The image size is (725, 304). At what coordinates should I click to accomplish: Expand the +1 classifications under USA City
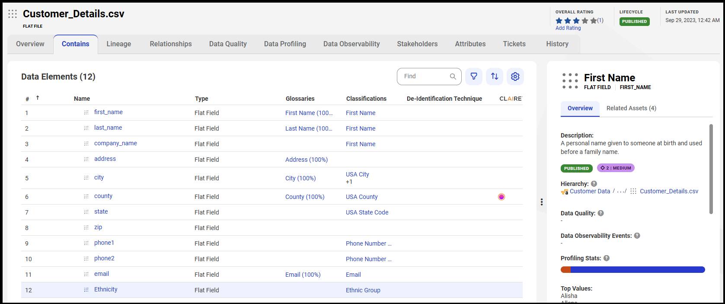[x=349, y=182]
